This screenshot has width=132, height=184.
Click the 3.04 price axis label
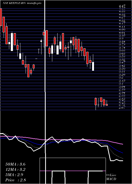[122, 87]
